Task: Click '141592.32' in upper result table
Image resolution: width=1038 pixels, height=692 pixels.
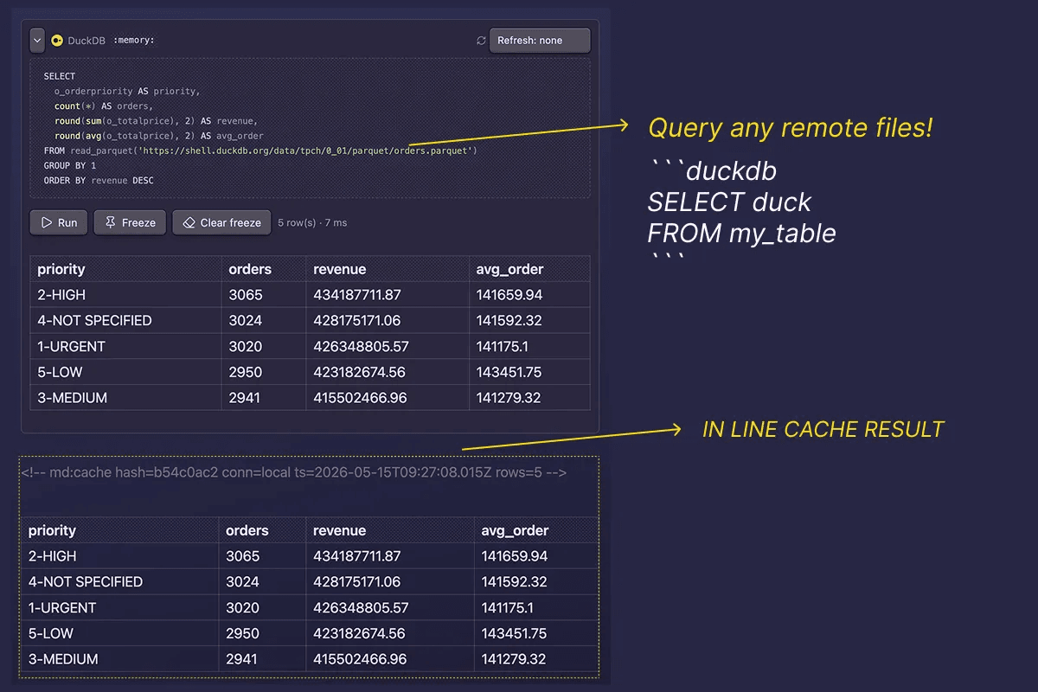Action: (x=509, y=320)
